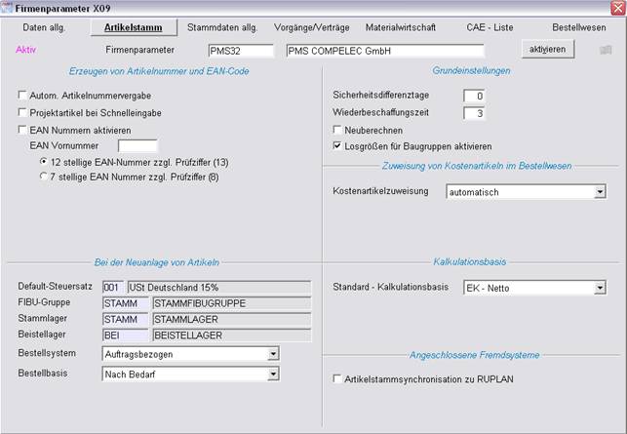Click the greyed folder icon beside aktivieren

(606, 49)
